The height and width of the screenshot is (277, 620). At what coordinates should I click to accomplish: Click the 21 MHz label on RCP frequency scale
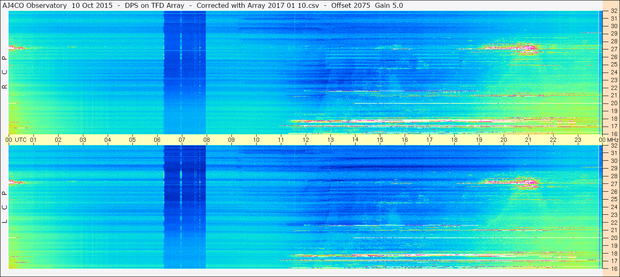click(613, 95)
